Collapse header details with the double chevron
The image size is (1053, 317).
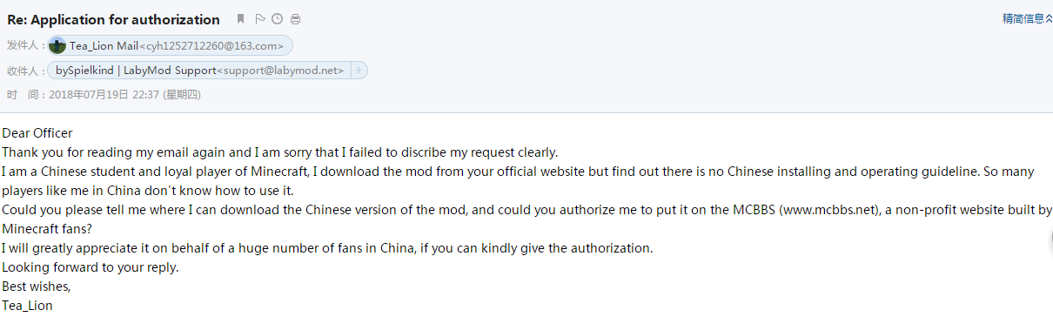click(x=1049, y=18)
